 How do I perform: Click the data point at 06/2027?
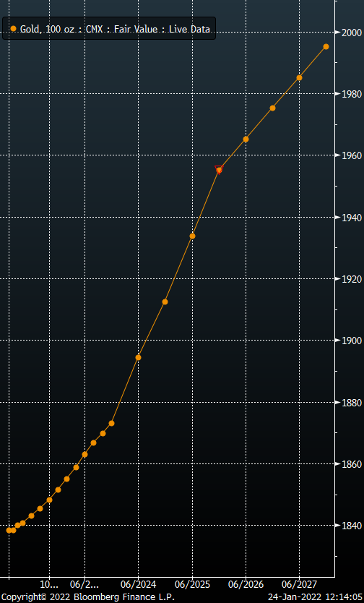(300, 77)
